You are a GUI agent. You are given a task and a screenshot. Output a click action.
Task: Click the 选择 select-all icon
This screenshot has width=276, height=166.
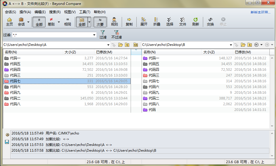(170, 22)
